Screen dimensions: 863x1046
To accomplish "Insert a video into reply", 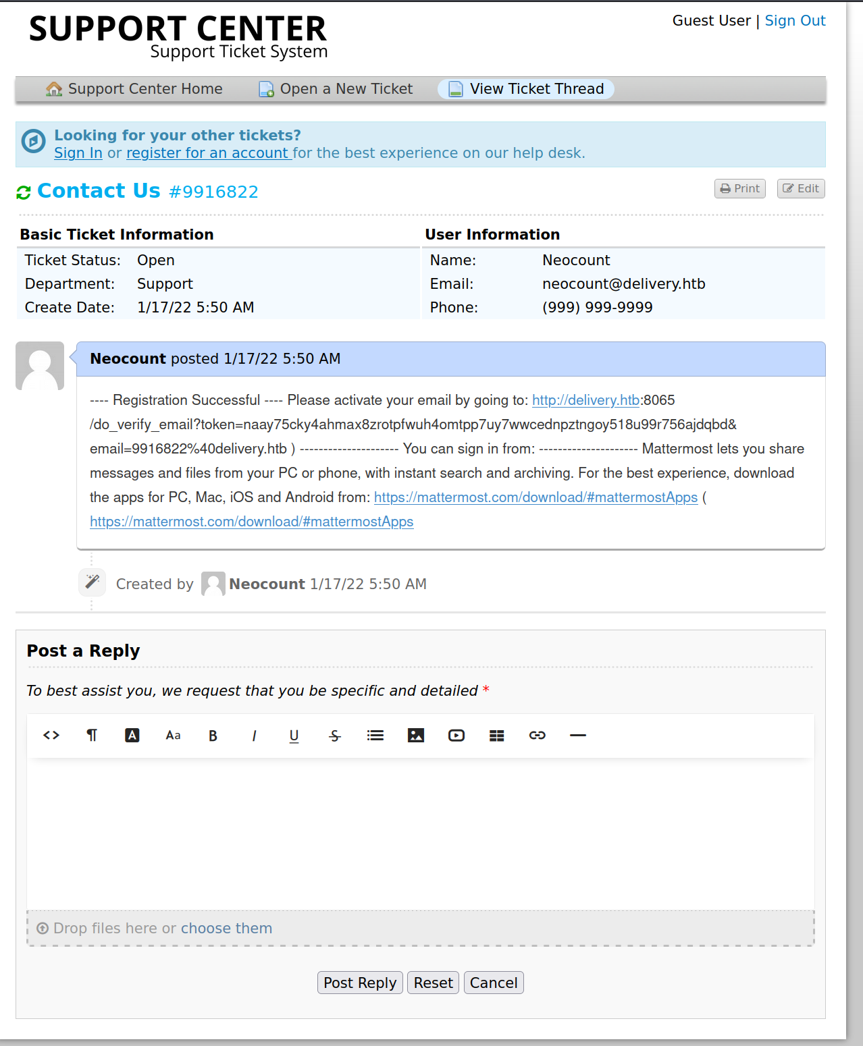I will [456, 736].
